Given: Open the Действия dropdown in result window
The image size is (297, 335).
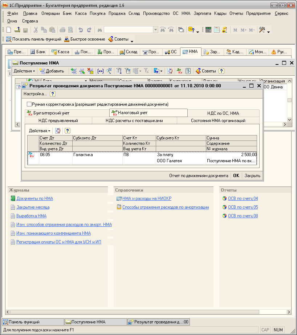Looking at the screenshot, I should (40, 131).
